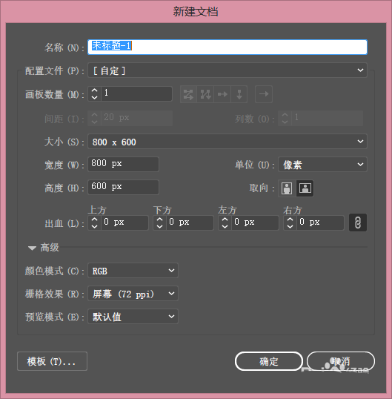This screenshot has height=399, width=392.
Task: Click the disabled 列数 columns field
Action: pos(327,118)
